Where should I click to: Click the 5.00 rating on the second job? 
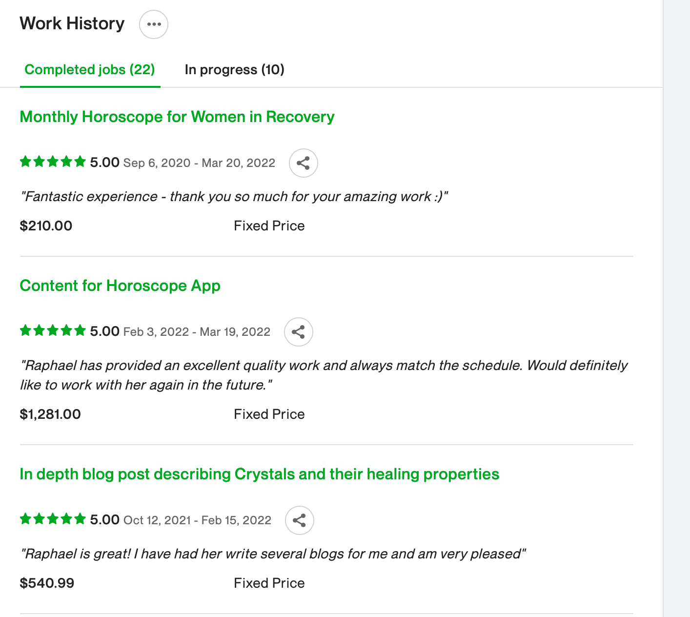pyautogui.click(x=104, y=330)
